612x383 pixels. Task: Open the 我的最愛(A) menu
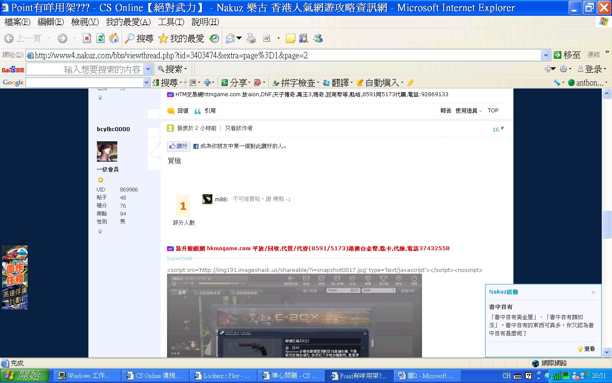[128, 22]
